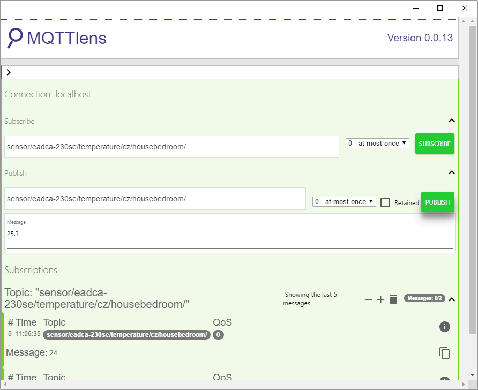Image resolution: width=478 pixels, height=390 pixels.
Task: Open Publish QoS dropdown
Action: (x=344, y=202)
